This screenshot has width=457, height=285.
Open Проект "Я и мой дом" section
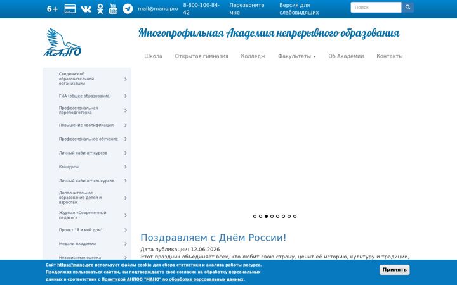pos(81,230)
